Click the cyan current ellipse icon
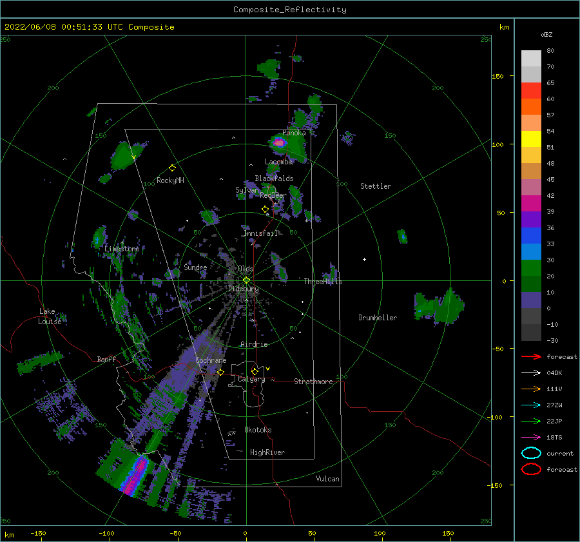This screenshot has width=580, height=542. 531,453
